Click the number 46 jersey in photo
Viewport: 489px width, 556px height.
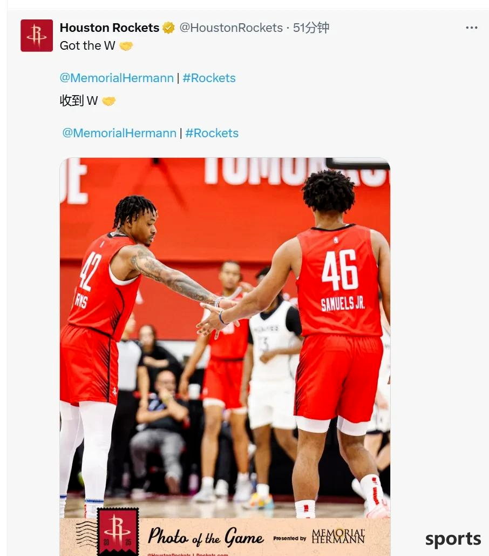[x=339, y=280]
